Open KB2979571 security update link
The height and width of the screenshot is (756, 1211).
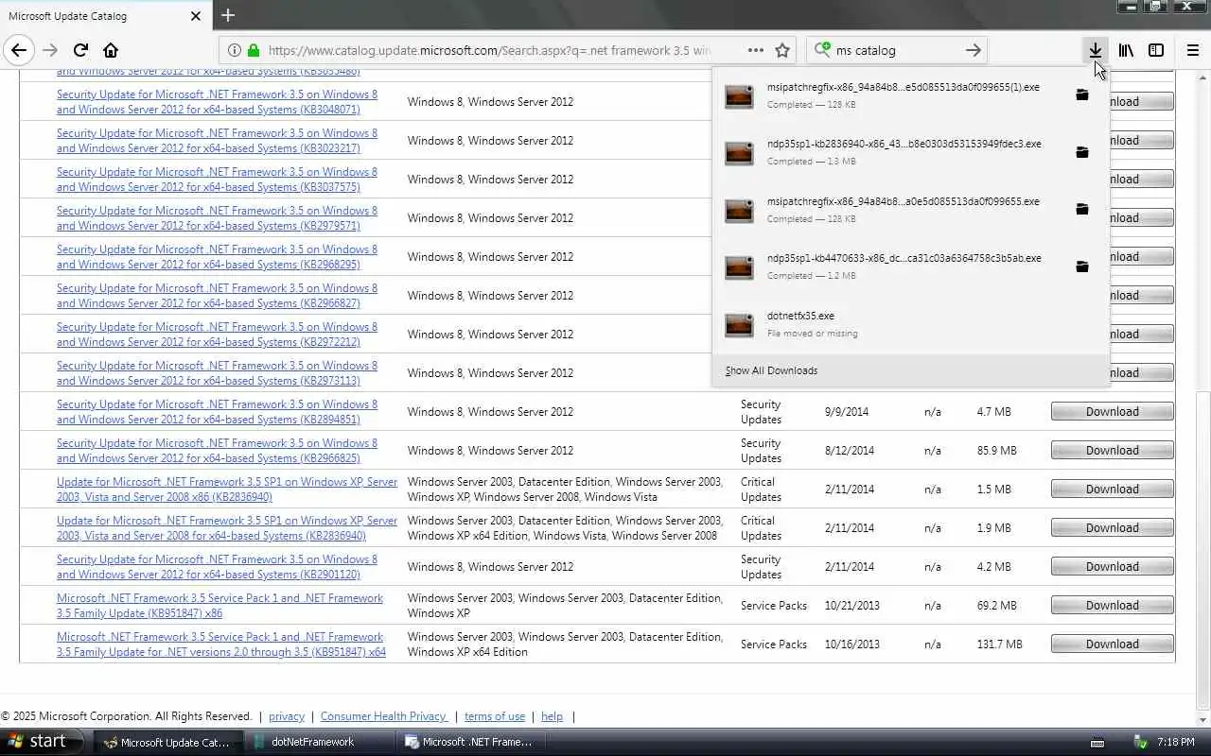coord(217,218)
